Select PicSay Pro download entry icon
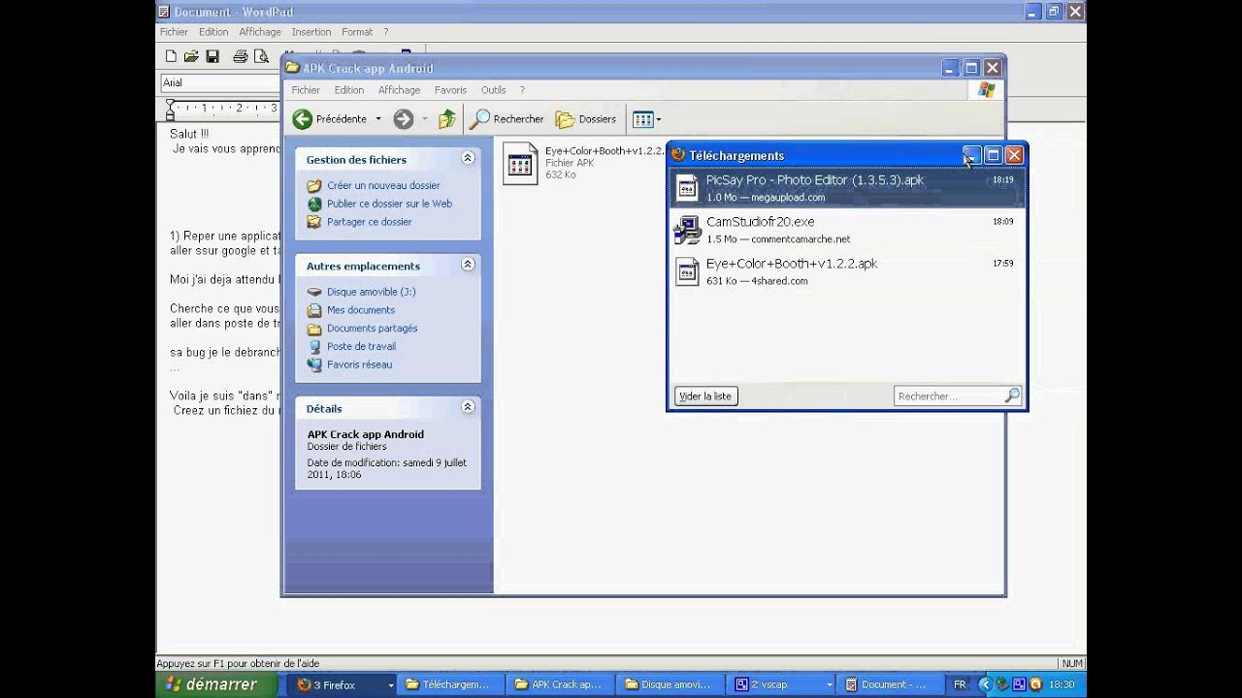Viewport: 1242px width, 698px height. pyautogui.click(x=687, y=187)
